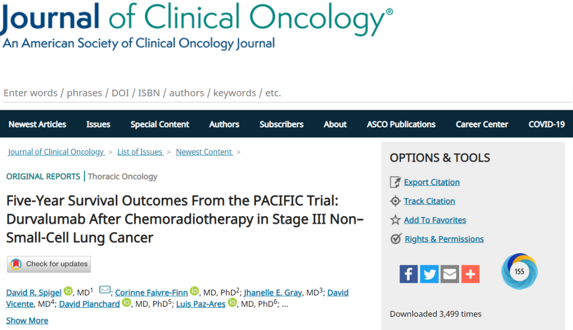Open the ASCO Publications menu
This screenshot has height=330, width=573.
coord(401,124)
